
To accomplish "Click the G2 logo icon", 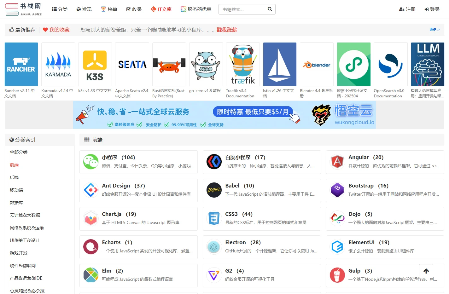I will pos(214,275).
